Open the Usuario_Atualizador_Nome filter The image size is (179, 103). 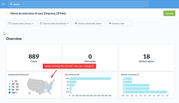[89, 23]
